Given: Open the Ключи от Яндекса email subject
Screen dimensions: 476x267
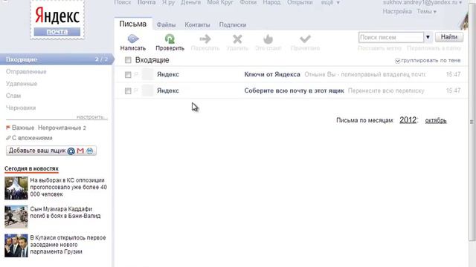Looking at the screenshot, I should tap(272, 74).
